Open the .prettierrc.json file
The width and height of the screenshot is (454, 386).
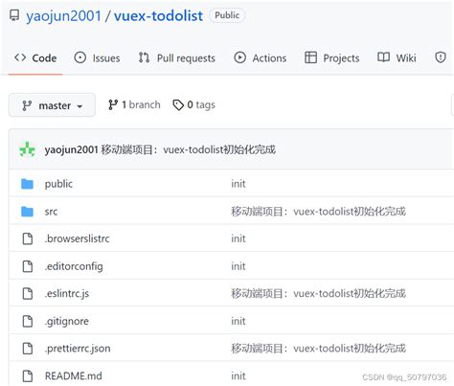(x=78, y=349)
